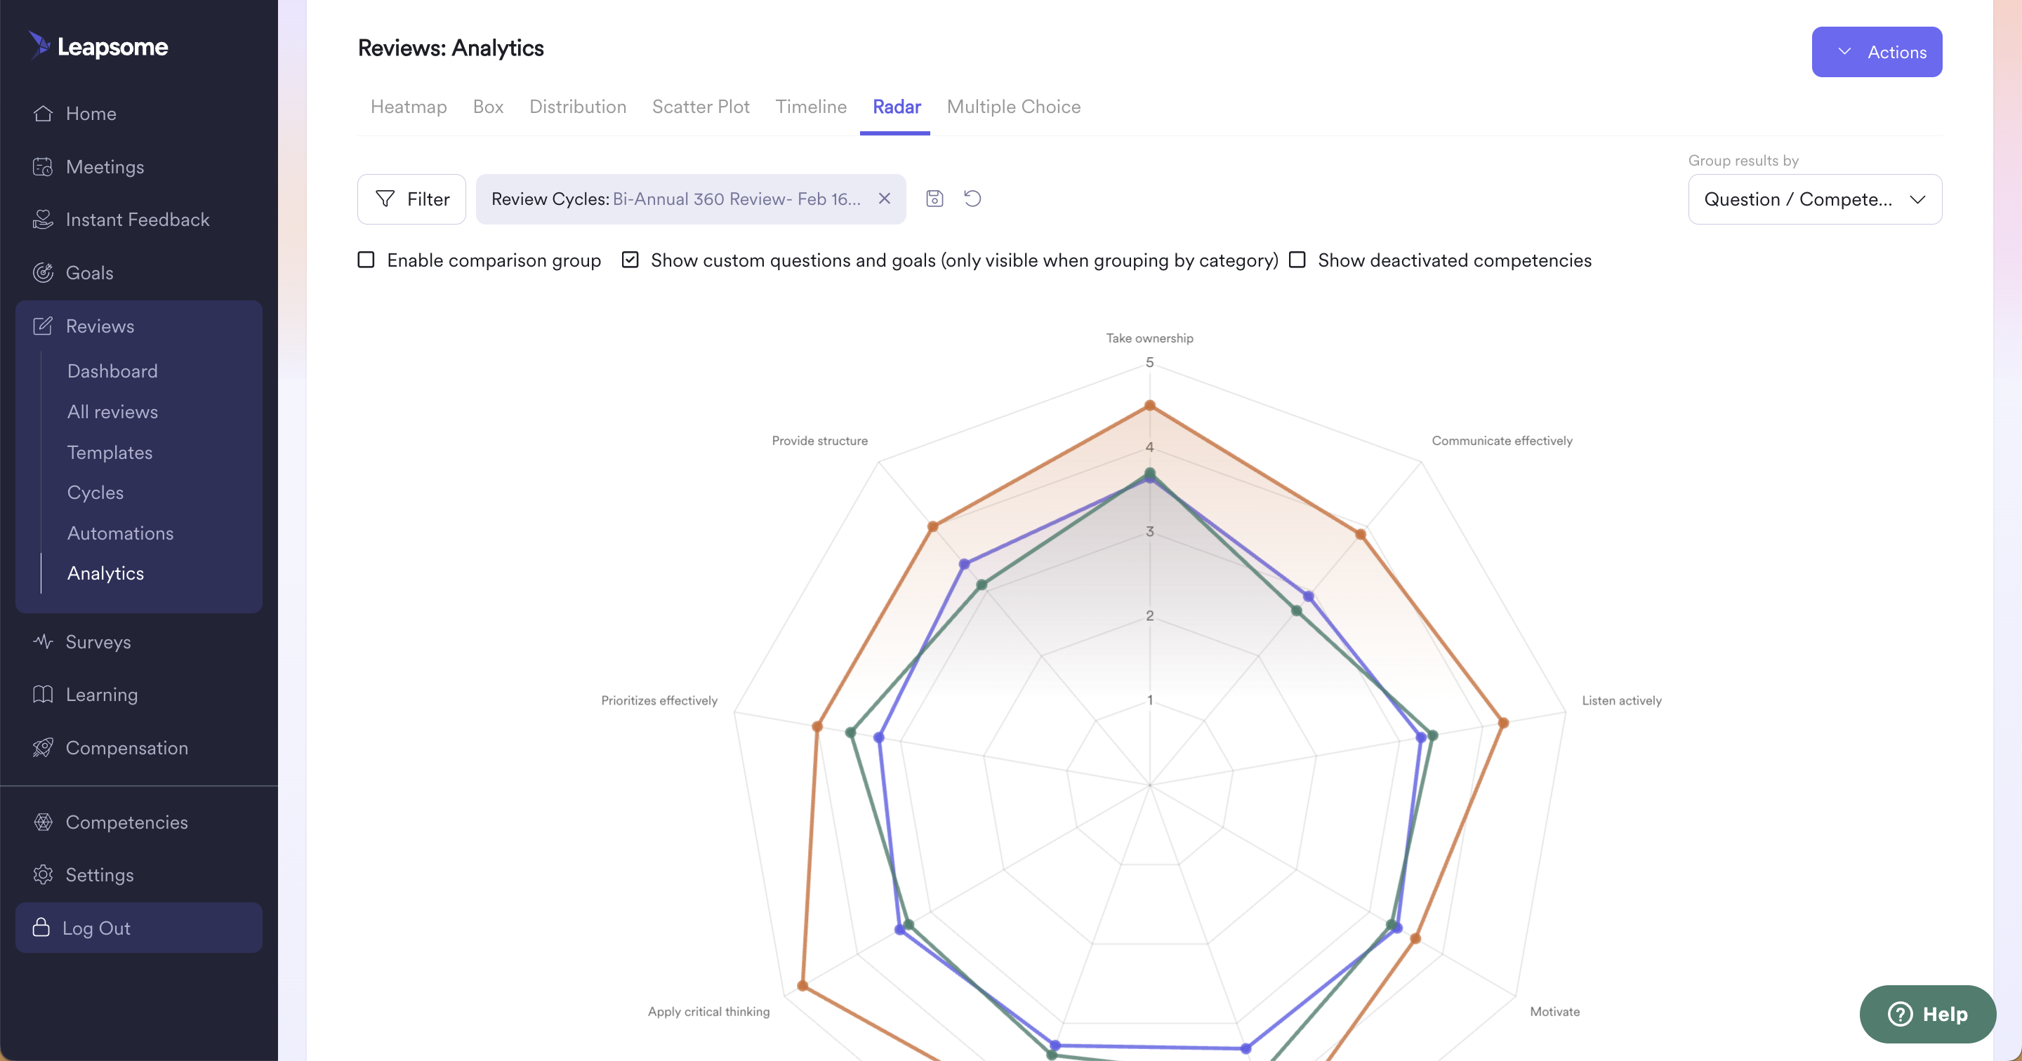Go to Instant Feedback page
This screenshot has width=2022, height=1061.
(138, 220)
